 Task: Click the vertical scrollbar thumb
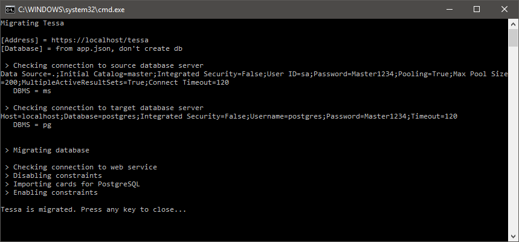click(x=514, y=38)
